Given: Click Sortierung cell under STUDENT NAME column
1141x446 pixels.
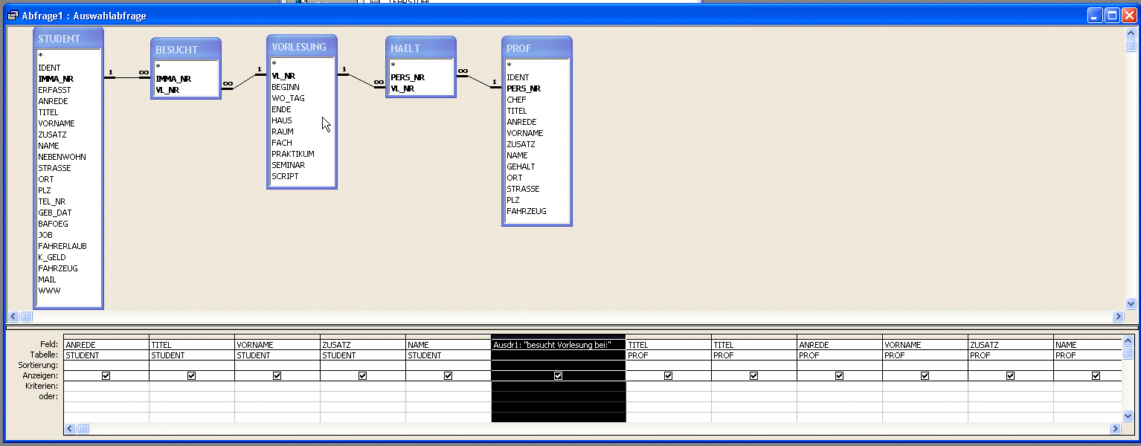Looking at the screenshot, I should point(449,366).
